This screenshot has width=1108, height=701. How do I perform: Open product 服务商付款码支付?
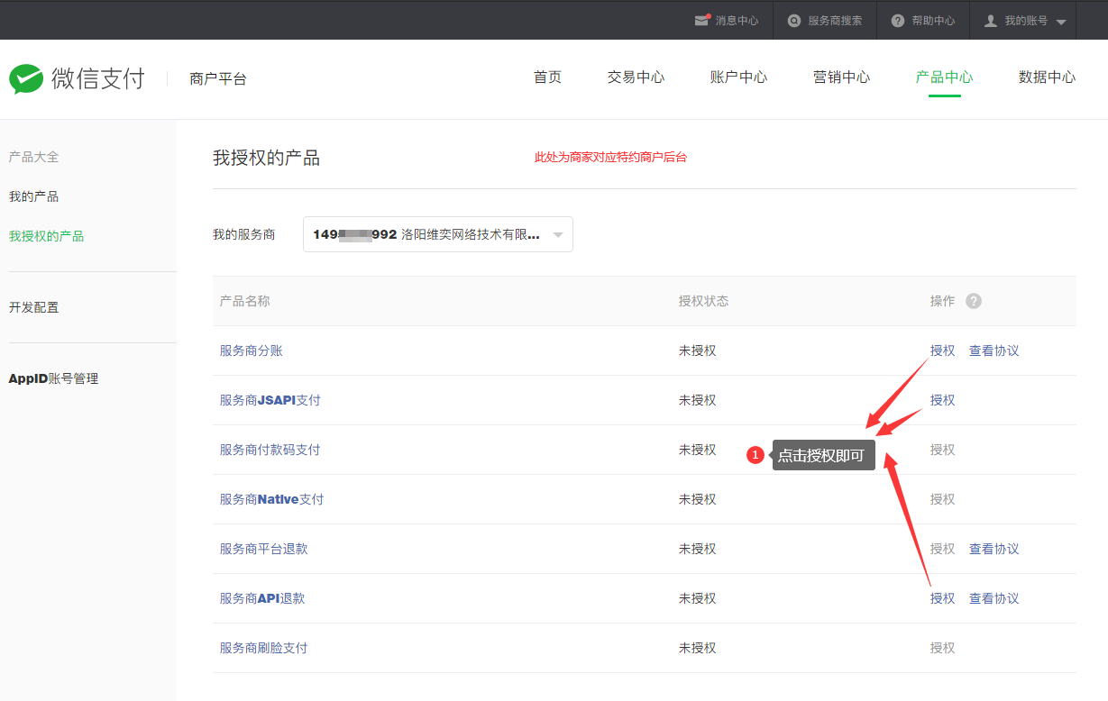click(270, 450)
